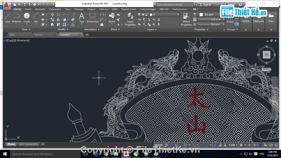Click the Start tab
Image resolution: width=281 pixels, height=158 pixels.
(x=12, y=35)
